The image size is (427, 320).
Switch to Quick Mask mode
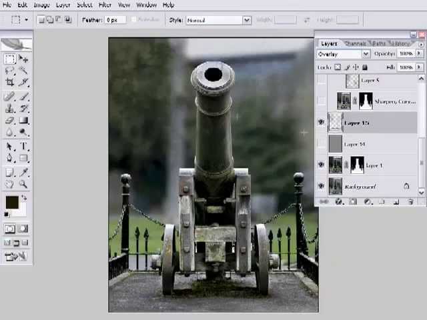(23, 229)
